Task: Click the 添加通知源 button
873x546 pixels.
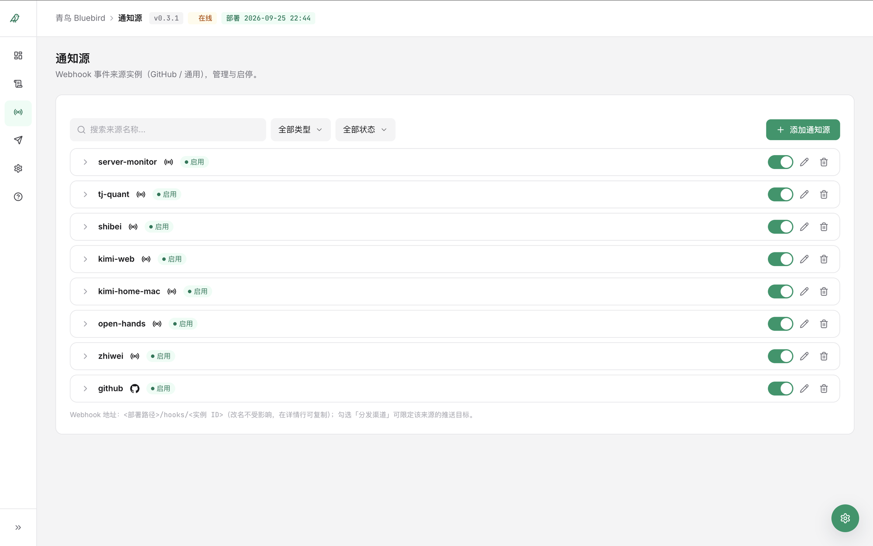Action: (x=803, y=130)
